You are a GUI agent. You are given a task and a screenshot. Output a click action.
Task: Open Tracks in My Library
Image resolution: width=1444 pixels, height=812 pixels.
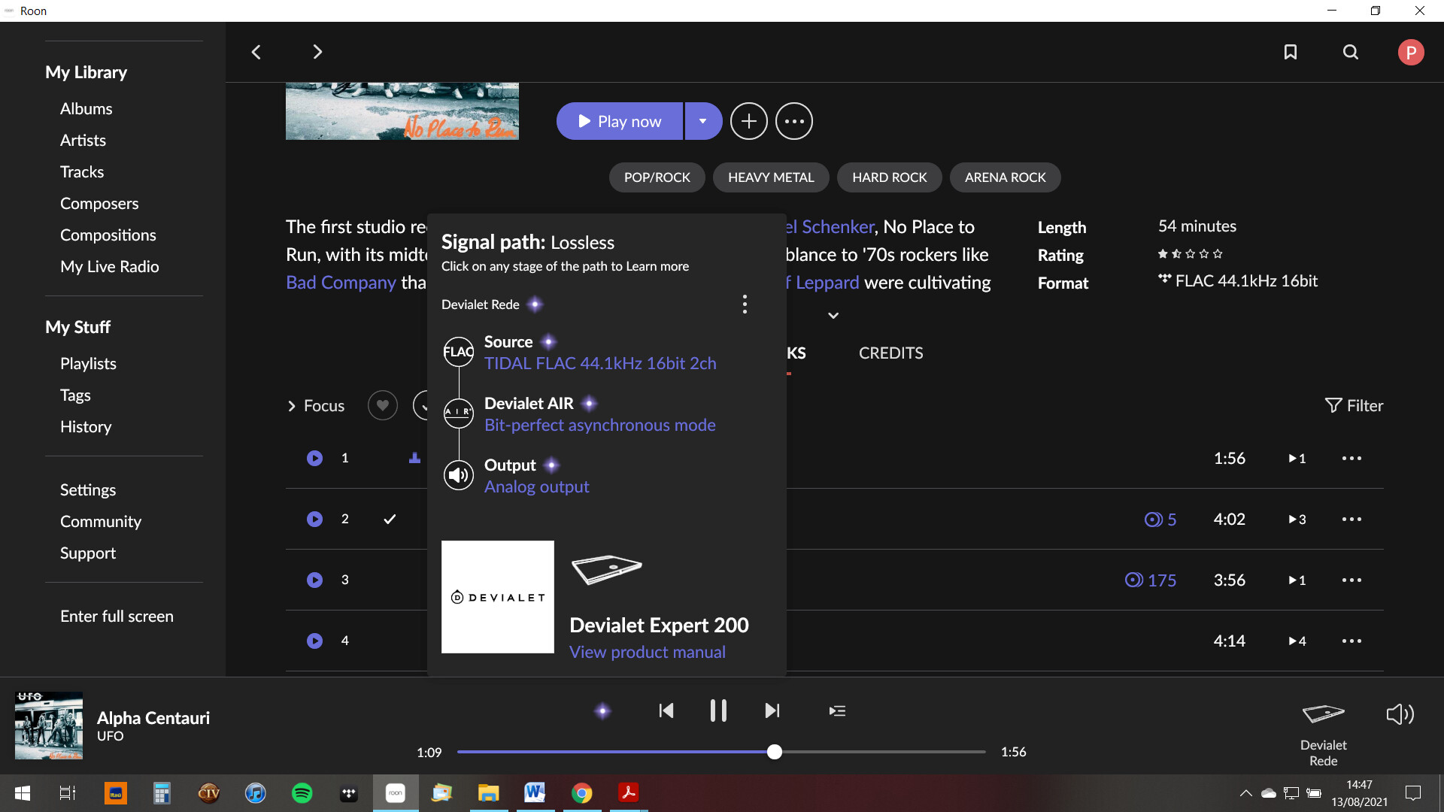click(x=82, y=172)
